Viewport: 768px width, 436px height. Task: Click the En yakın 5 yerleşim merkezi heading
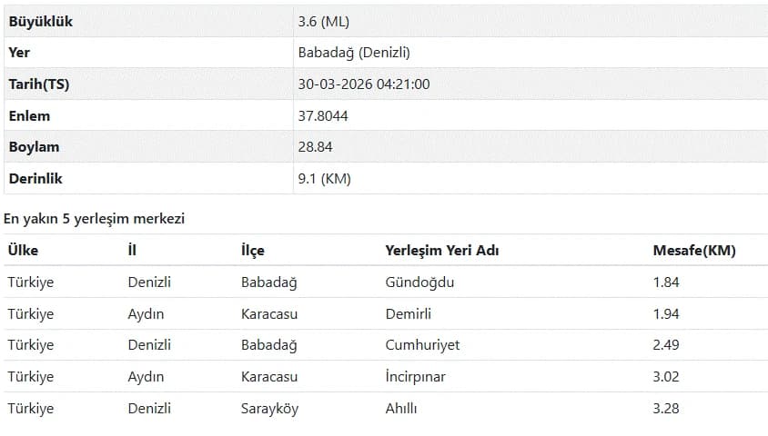(x=94, y=219)
